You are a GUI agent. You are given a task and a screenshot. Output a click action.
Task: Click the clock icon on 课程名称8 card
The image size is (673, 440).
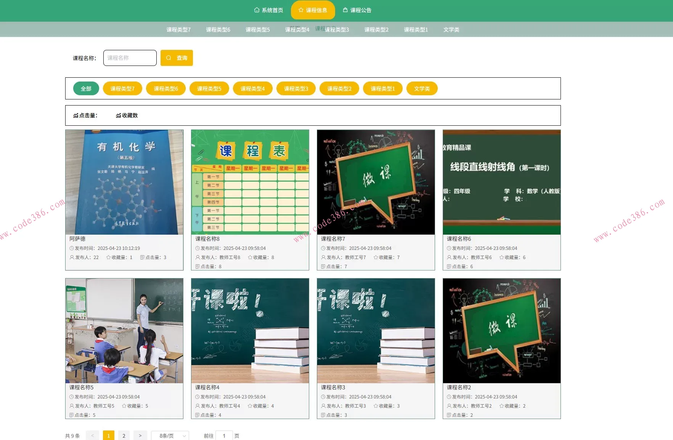tap(198, 248)
